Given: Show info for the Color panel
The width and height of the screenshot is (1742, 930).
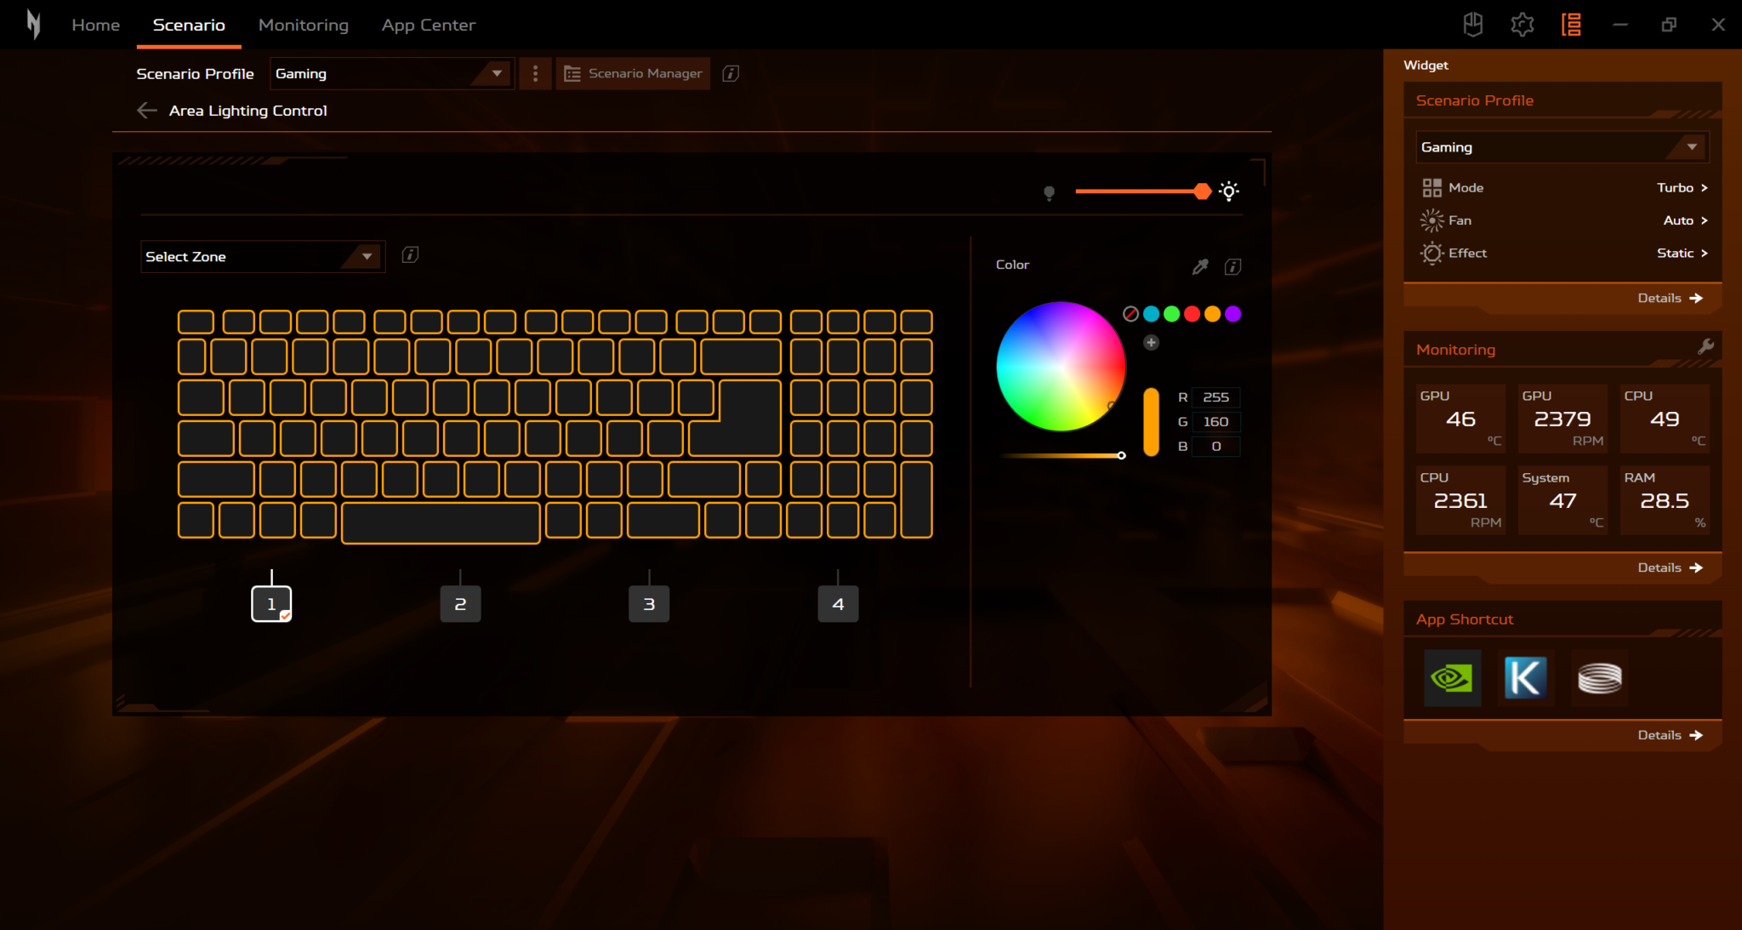Looking at the screenshot, I should click(x=1232, y=267).
